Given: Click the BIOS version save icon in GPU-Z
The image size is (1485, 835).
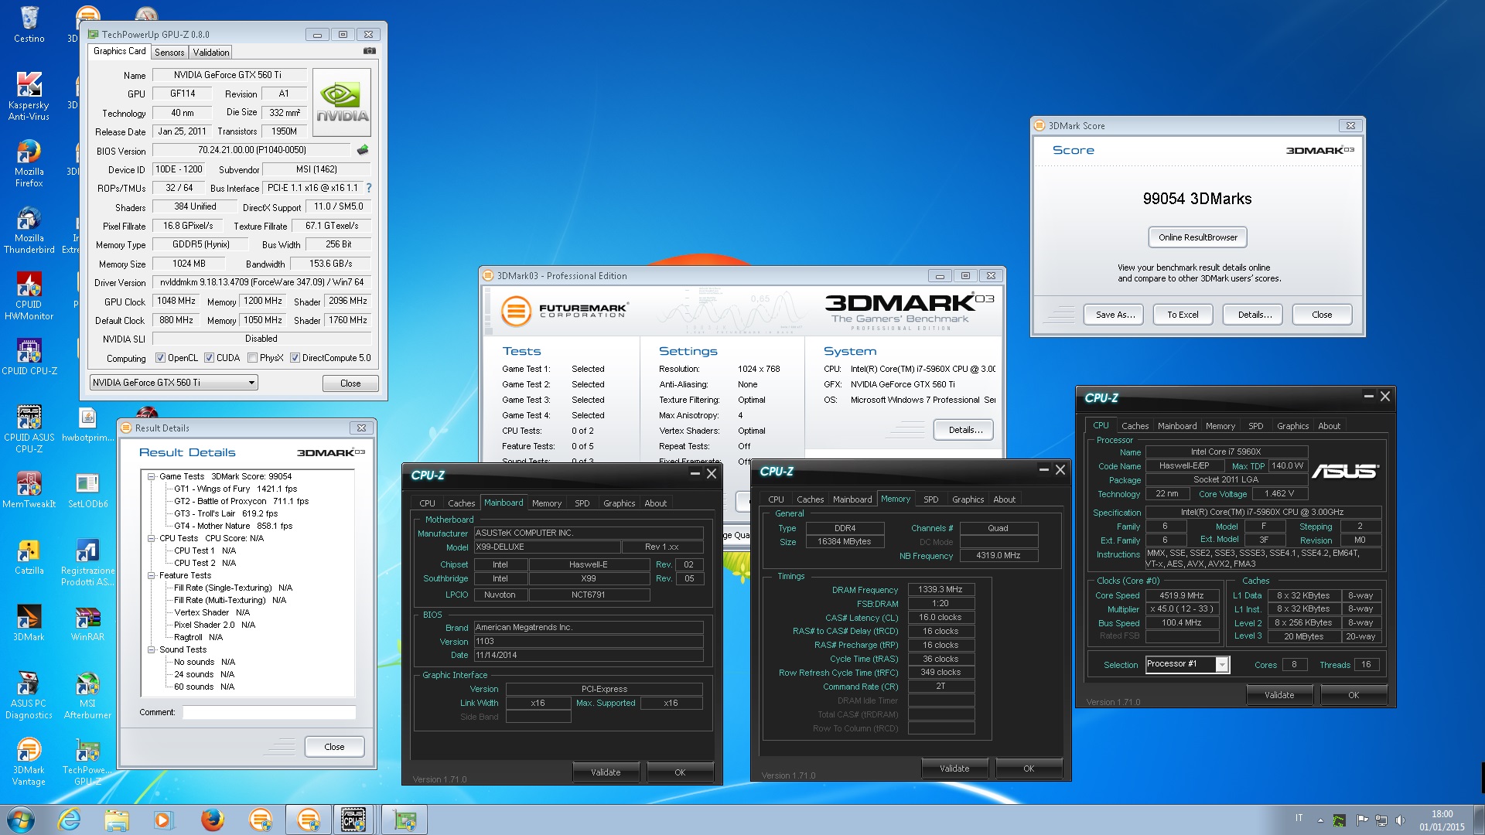Looking at the screenshot, I should (x=363, y=150).
